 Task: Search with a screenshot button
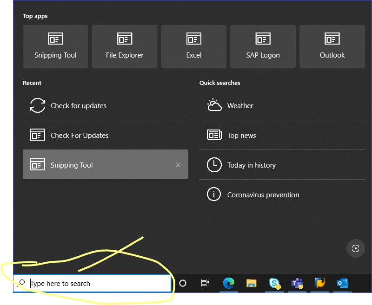coord(355,248)
